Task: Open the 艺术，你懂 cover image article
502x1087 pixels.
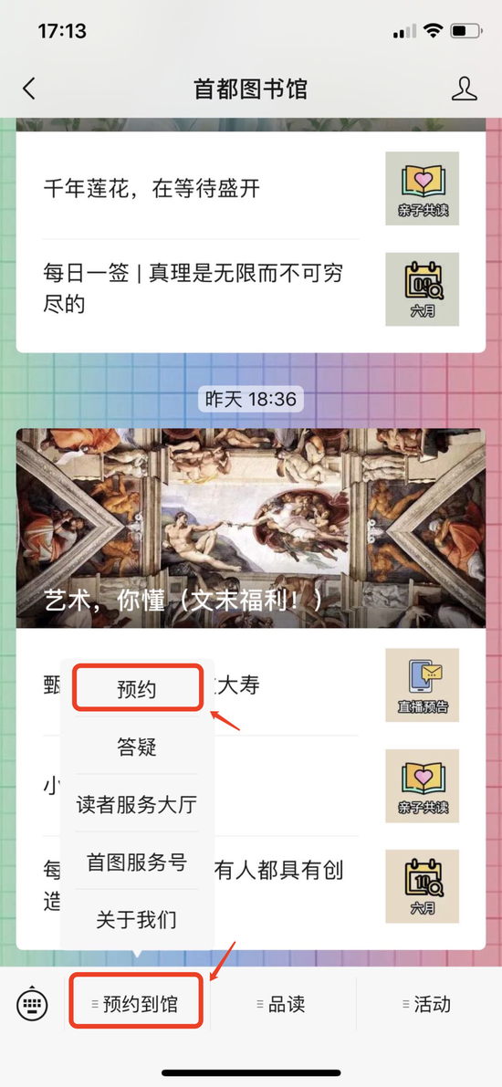Action: (251, 528)
